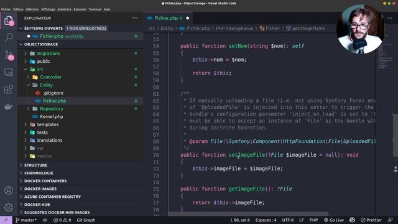This screenshot has width=398, height=224.
Task: Switch to the Fichier.php editor tab
Action: click(x=168, y=18)
